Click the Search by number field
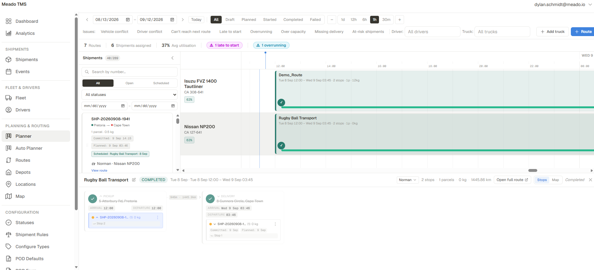The image size is (594, 270). click(x=129, y=72)
